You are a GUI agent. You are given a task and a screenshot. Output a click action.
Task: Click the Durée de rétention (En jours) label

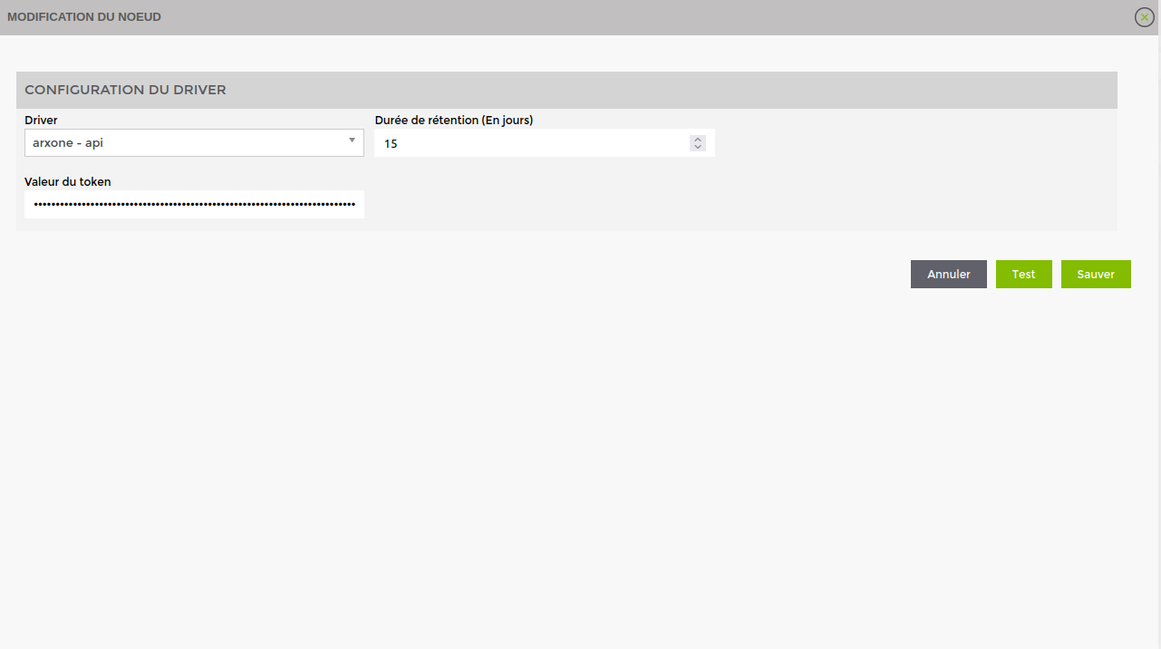point(454,120)
